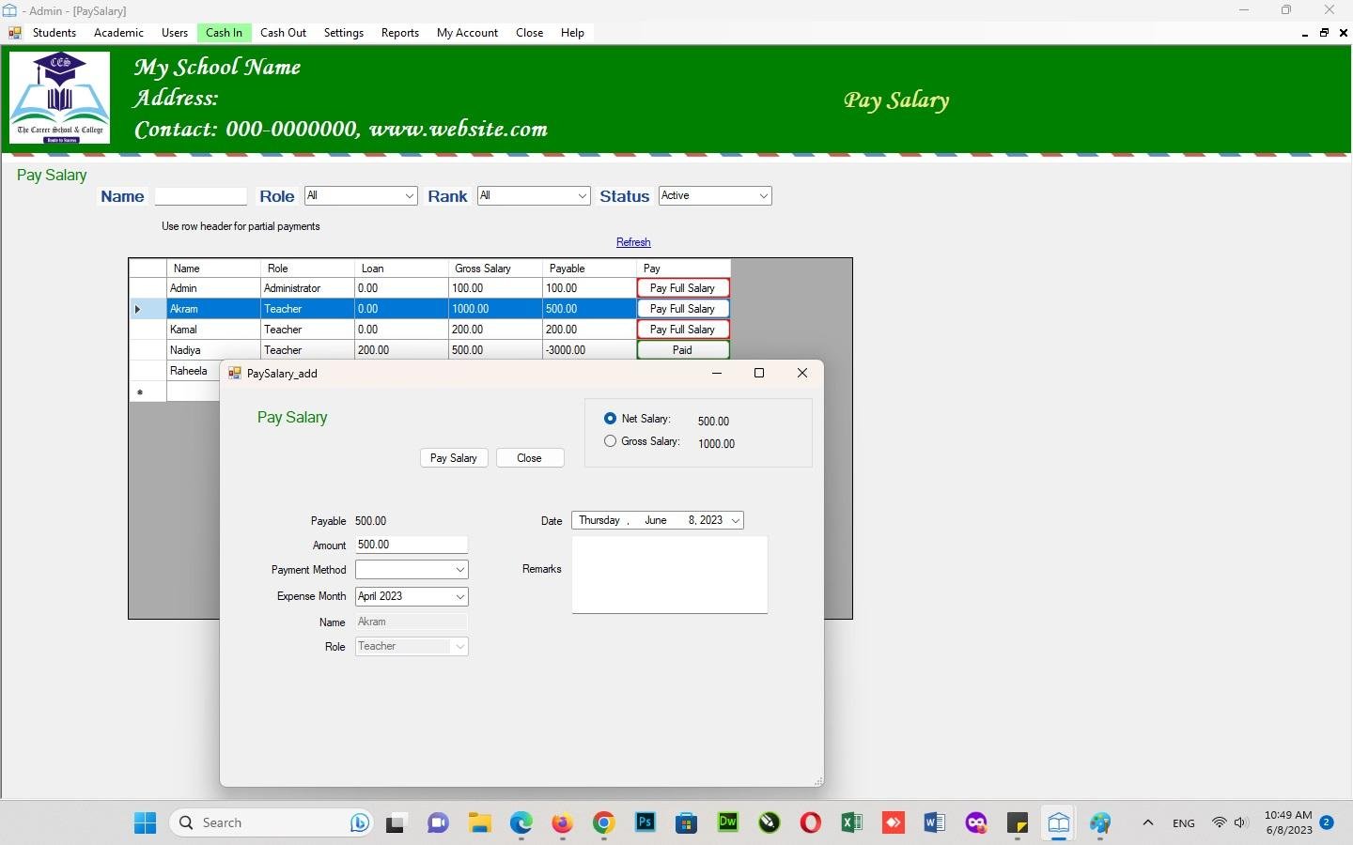Select the Gross Salary radio button
This screenshot has height=845, width=1353.
pyautogui.click(x=611, y=441)
